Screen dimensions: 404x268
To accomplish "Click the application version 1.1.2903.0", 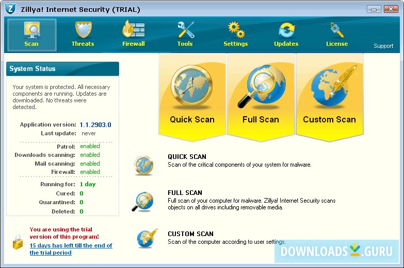I will tap(95, 125).
